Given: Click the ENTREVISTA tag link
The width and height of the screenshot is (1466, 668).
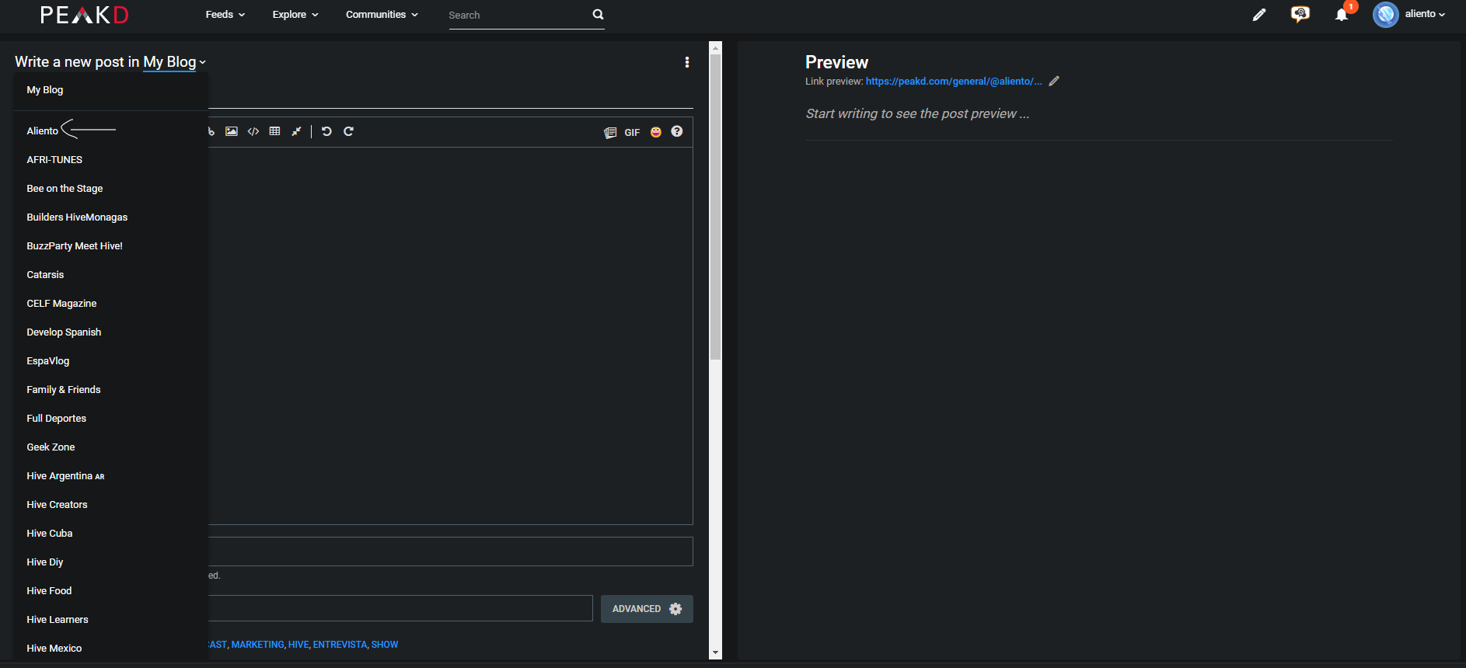Looking at the screenshot, I should [340, 645].
